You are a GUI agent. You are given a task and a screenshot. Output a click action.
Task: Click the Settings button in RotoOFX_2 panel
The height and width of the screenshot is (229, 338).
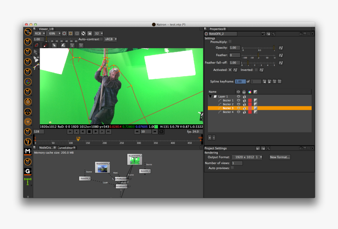[x=210, y=38]
